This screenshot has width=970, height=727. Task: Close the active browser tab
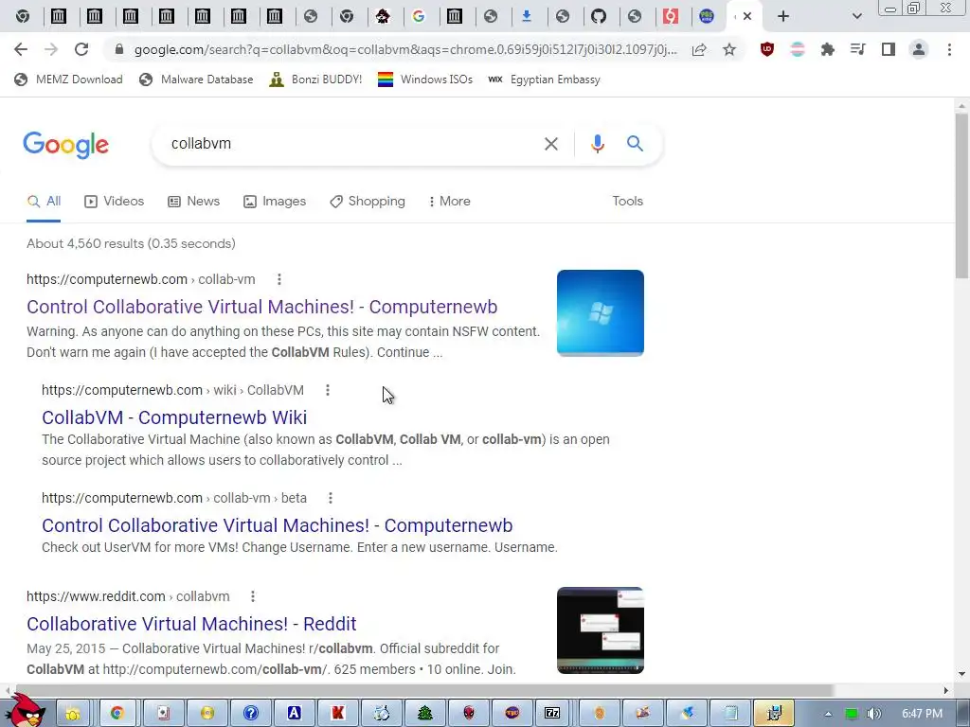[747, 16]
